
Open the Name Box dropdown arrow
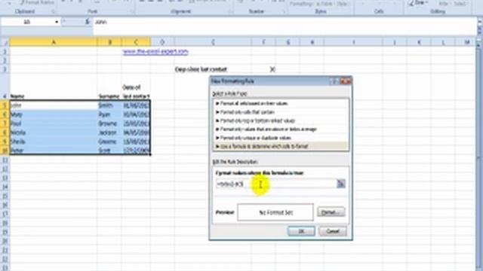57,22
